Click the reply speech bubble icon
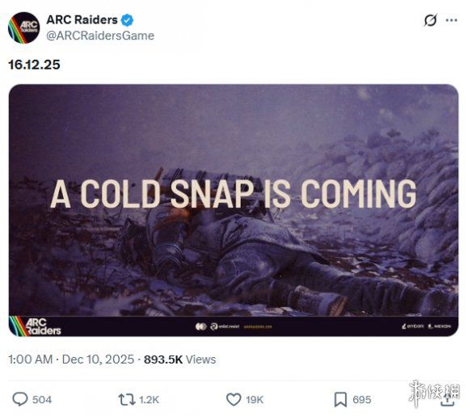The width and height of the screenshot is (472, 416). pyautogui.click(x=20, y=400)
